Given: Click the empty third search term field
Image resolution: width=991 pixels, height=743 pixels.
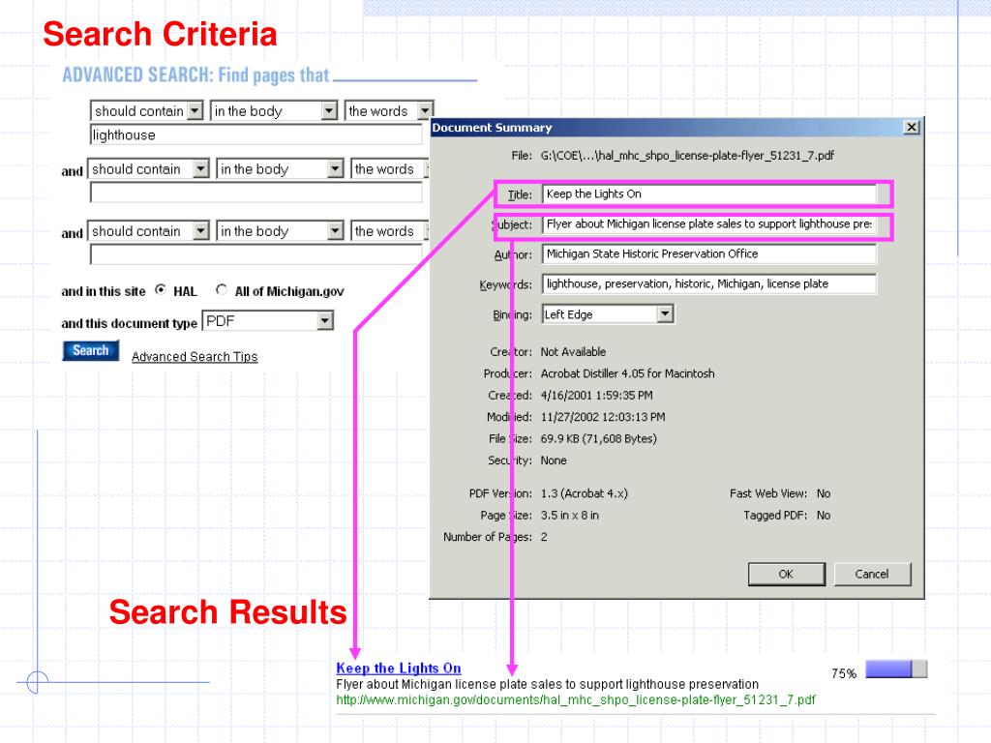Looking at the screenshot, I should point(255,254).
